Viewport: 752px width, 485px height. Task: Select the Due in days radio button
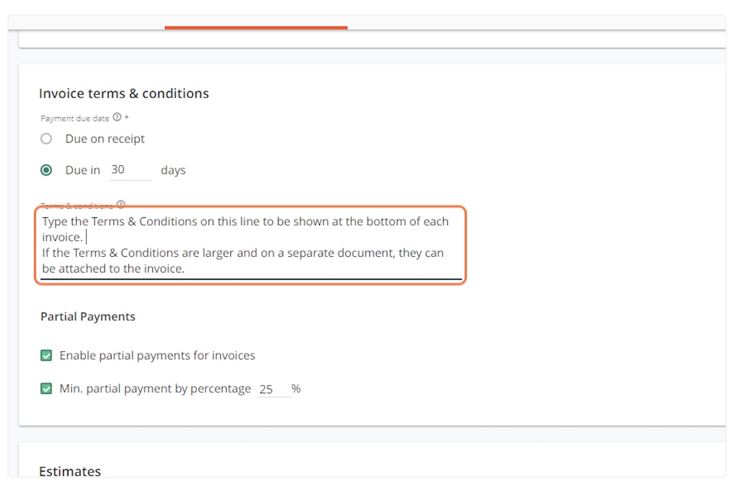(46, 170)
